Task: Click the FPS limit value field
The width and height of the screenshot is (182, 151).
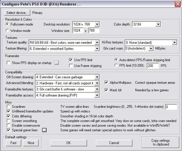Action: click(153, 66)
